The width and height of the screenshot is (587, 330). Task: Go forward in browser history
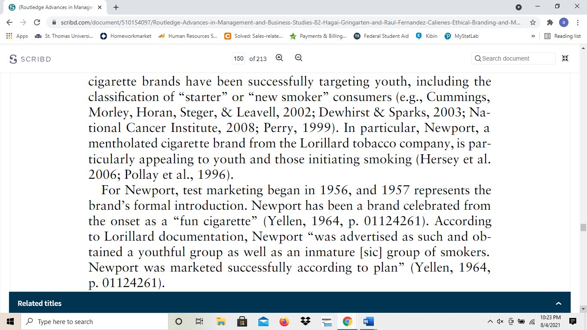(x=23, y=22)
